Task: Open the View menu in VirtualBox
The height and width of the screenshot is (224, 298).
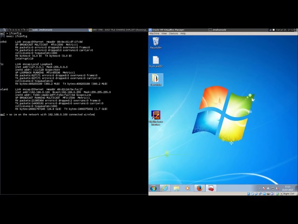Action: pos(164,34)
